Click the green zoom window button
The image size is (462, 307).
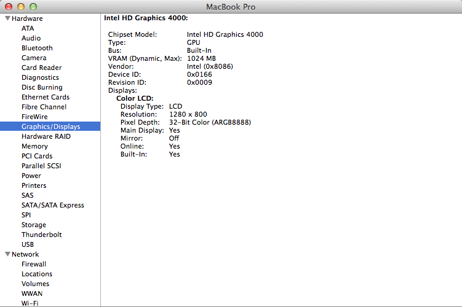(33, 7)
